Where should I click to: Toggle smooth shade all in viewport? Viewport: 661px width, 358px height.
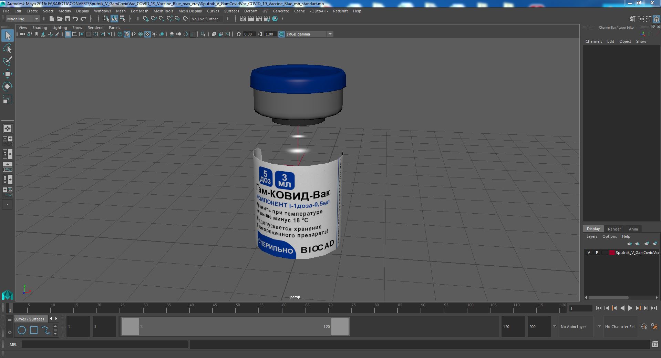127,34
